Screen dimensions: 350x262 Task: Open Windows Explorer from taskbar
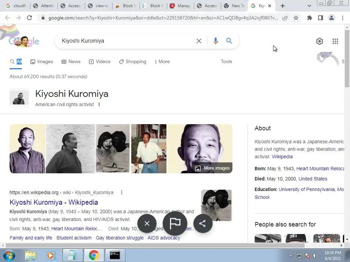pos(30,255)
